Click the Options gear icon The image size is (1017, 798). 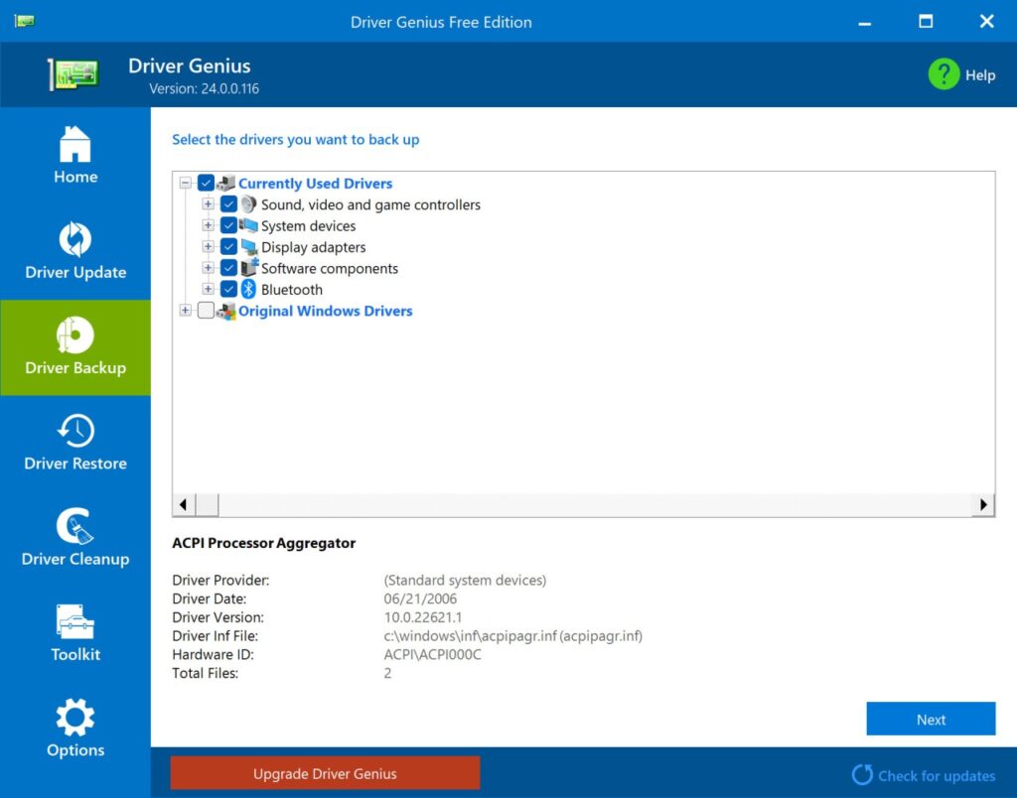tap(75, 717)
